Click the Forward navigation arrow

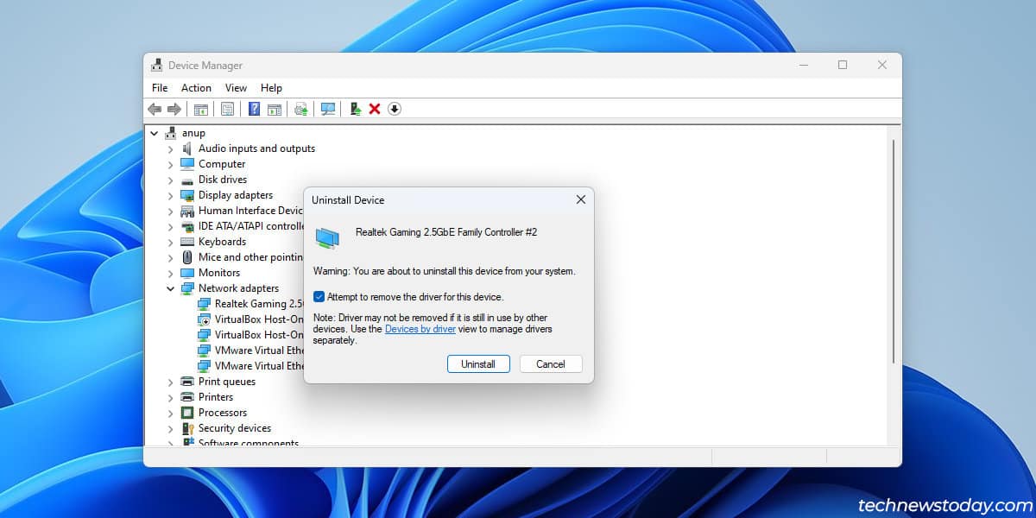(175, 109)
